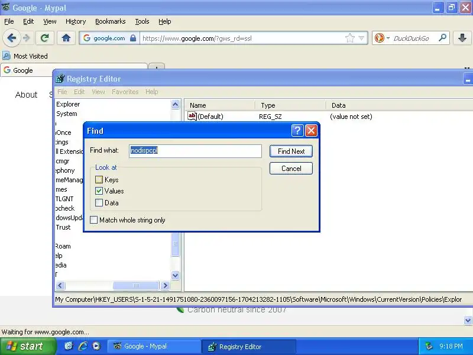The image size is (473, 355).
Task: Click the registry tree scroll-down arrow
Action: pyautogui.click(x=175, y=275)
